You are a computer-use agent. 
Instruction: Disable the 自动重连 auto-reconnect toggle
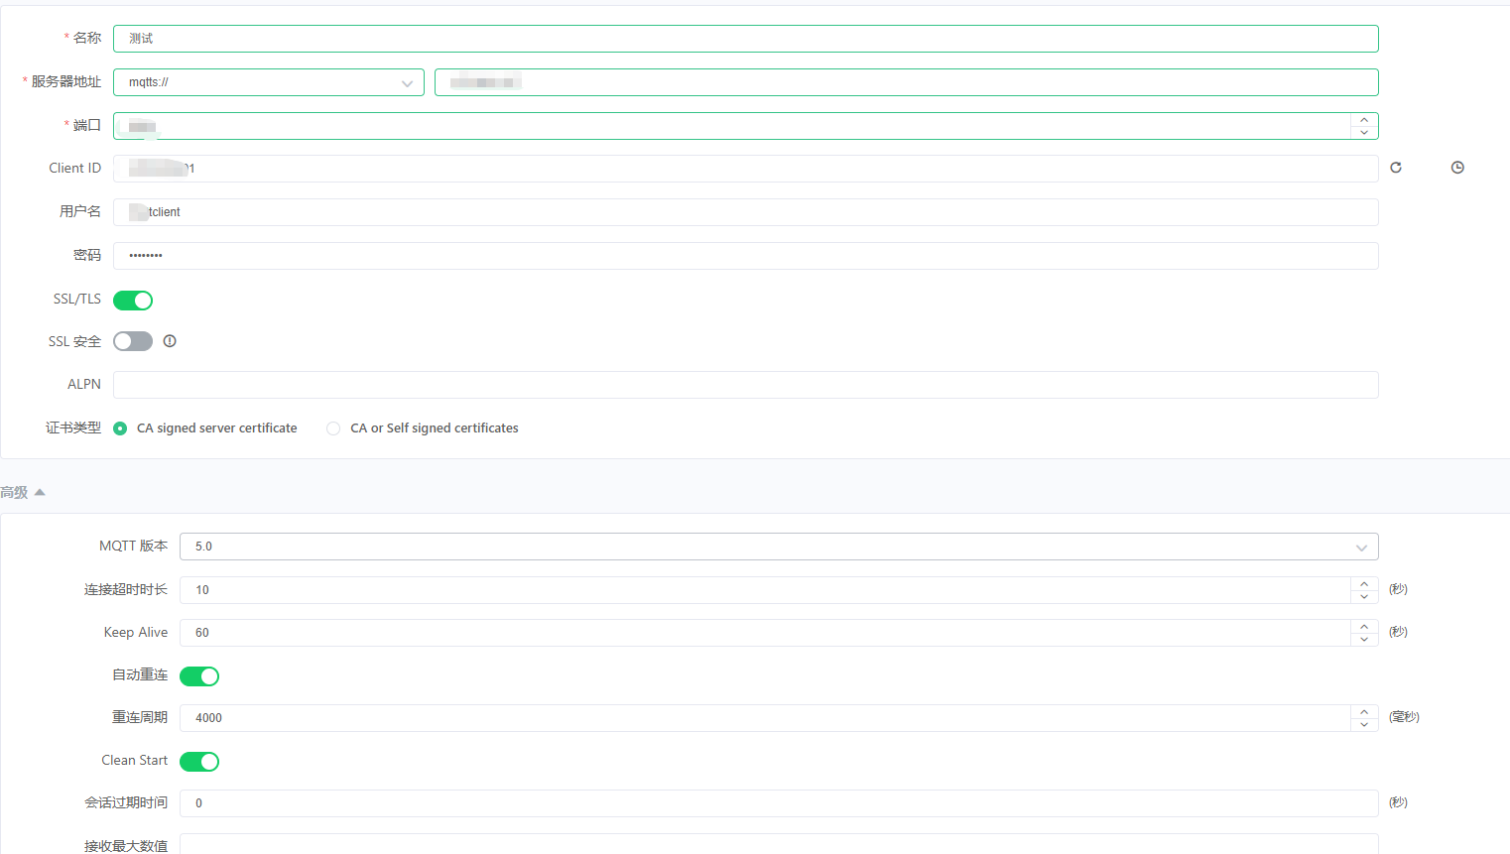point(199,676)
